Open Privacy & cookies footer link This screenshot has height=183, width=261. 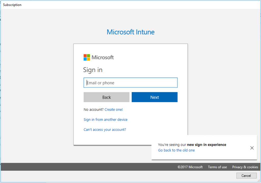pos(245,167)
